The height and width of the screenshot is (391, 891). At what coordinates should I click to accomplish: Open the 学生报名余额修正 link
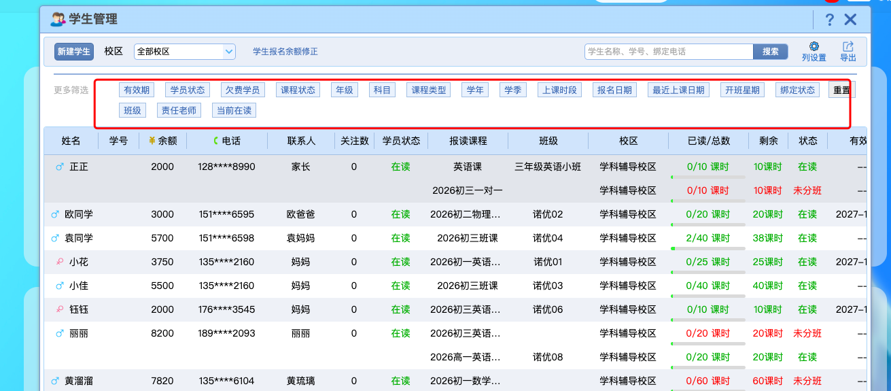click(285, 52)
